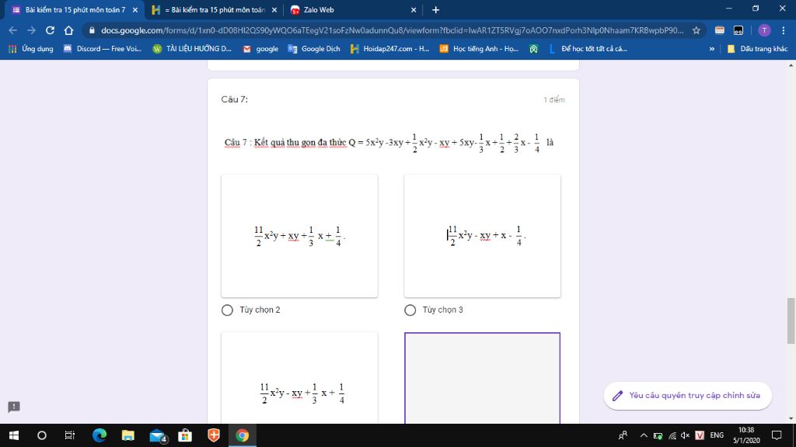Open Cortana search circle on taskbar
The image size is (796, 447).
(42, 435)
